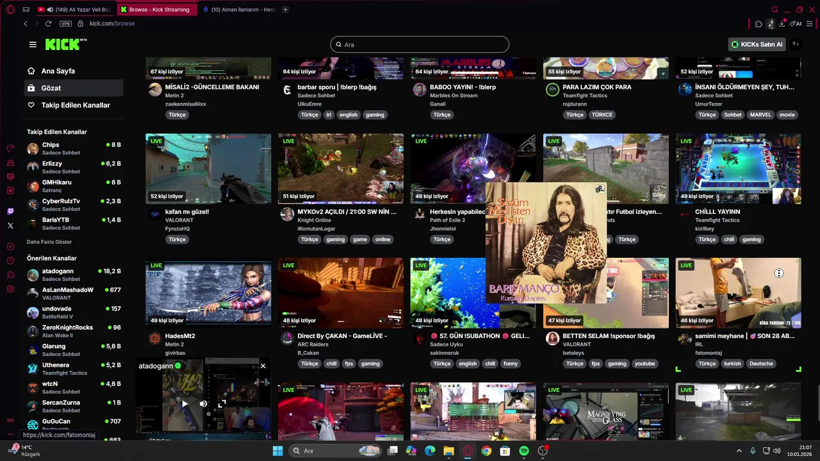Open the Opera tab search magnifier
820x461 pixels.
coord(775,10)
